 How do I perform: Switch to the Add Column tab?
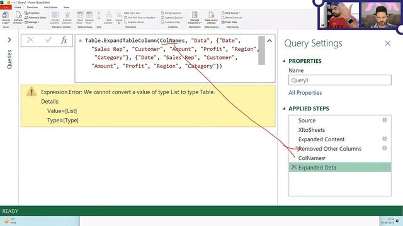50,7
